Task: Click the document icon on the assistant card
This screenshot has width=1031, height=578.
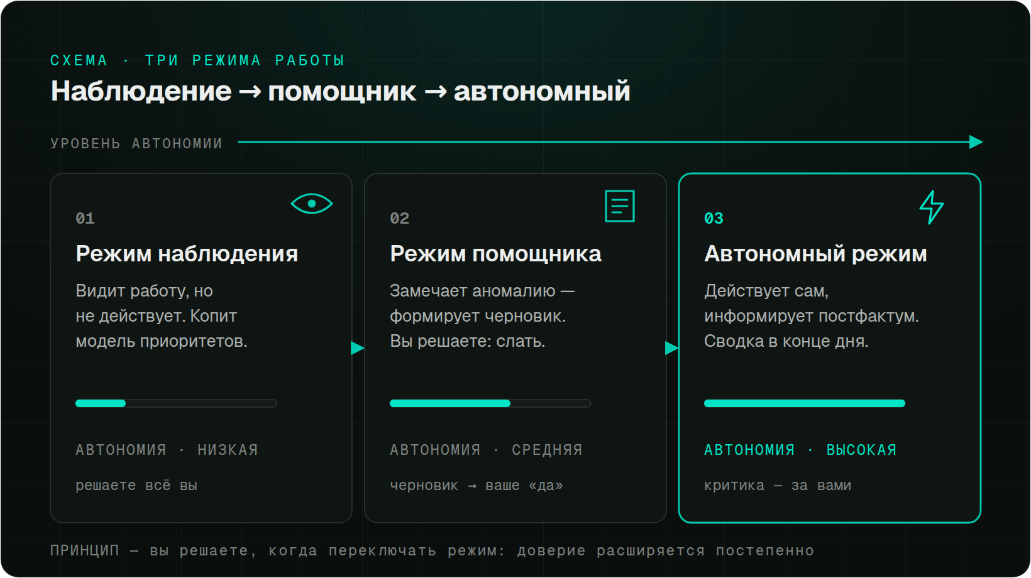Action: point(620,206)
